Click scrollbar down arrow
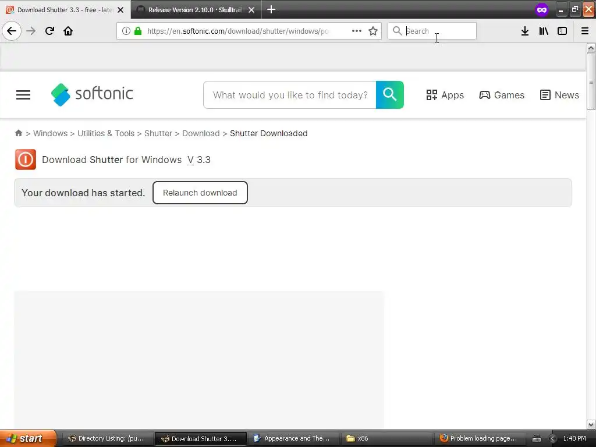This screenshot has height=447, width=596. tap(591, 424)
